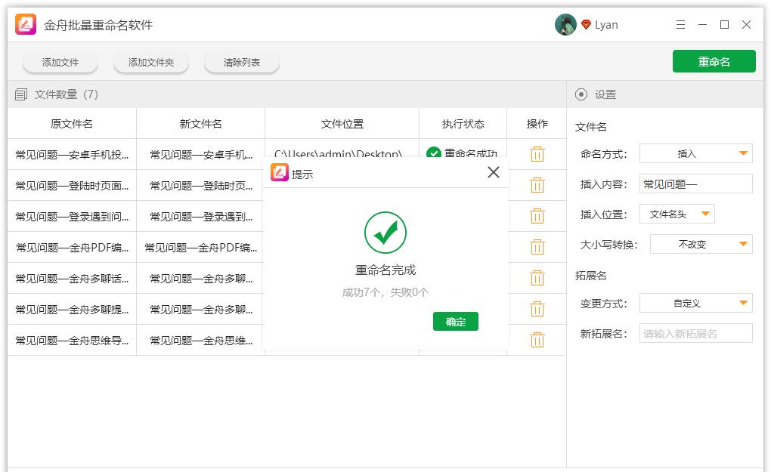The height and width of the screenshot is (472, 771).
Task: Open the 命名方式 dropdown showing 插入
Action: point(695,153)
